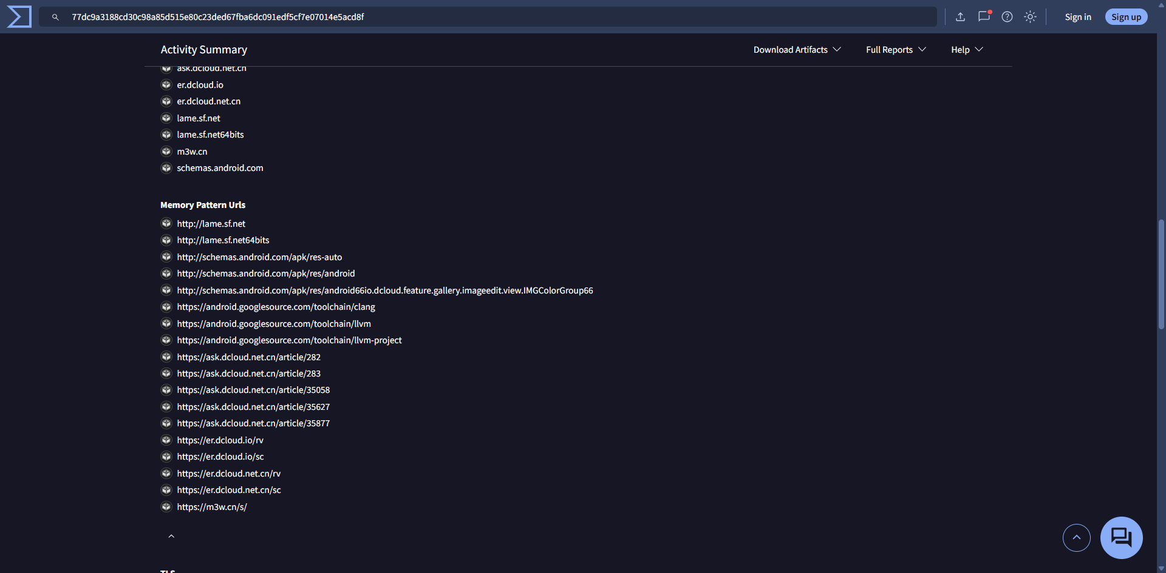Click the upload file icon
The width and height of the screenshot is (1166, 573).
coord(960,17)
